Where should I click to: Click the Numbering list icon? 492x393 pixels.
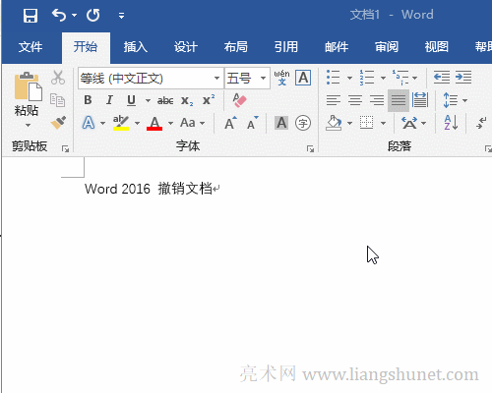366,78
